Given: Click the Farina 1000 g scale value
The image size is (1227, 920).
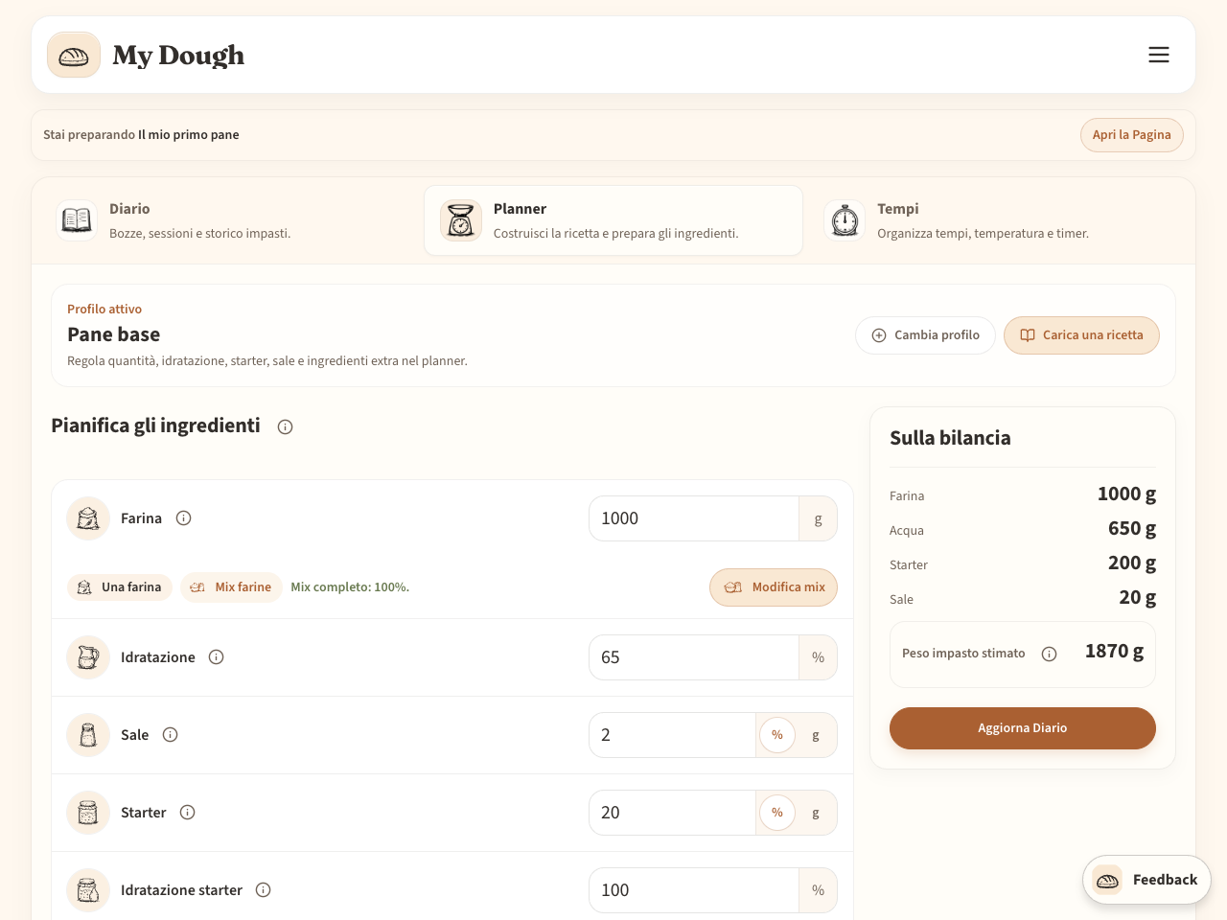Looking at the screenshot, I should (1126, 494).
